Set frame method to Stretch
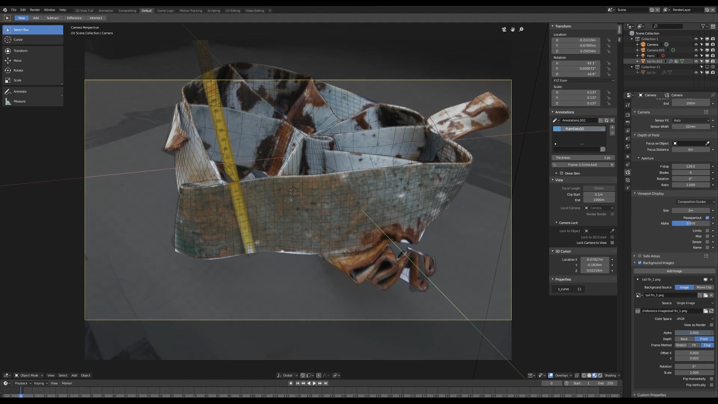Viewport: 718px width, 404px height. coord(681,345)
